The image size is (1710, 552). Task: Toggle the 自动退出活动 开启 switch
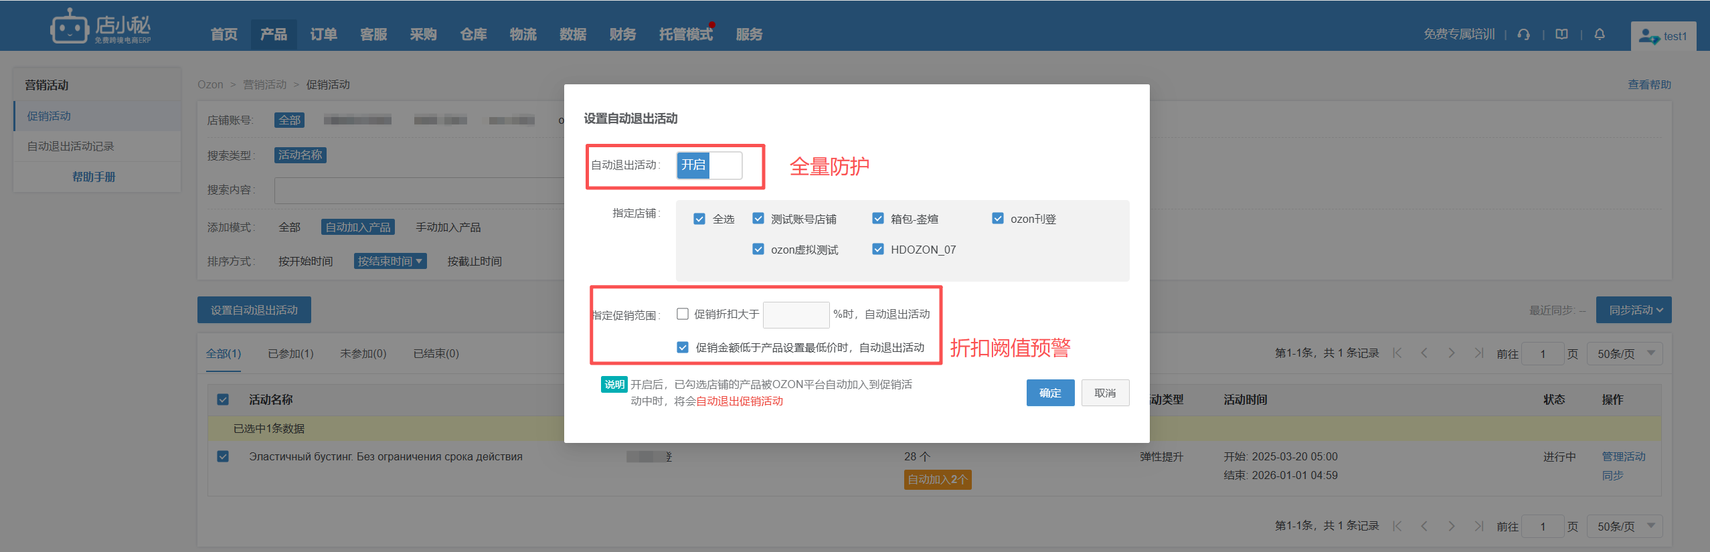(x=709, y=165)
